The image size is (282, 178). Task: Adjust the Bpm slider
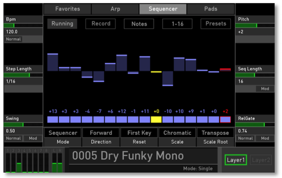tap(23, 25)
